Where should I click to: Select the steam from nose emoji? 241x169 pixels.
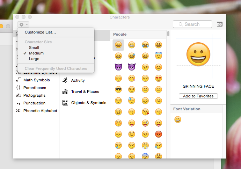(145, 146)
